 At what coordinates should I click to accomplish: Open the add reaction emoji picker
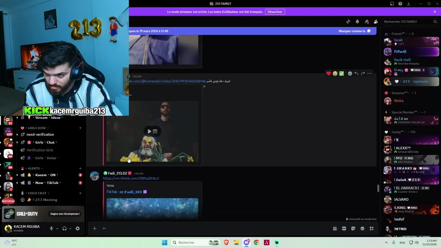point(350,73)
